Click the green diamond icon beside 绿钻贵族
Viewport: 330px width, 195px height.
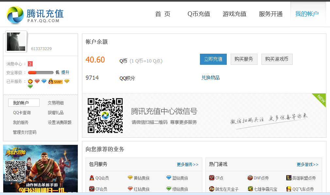[x=169, y=189]
